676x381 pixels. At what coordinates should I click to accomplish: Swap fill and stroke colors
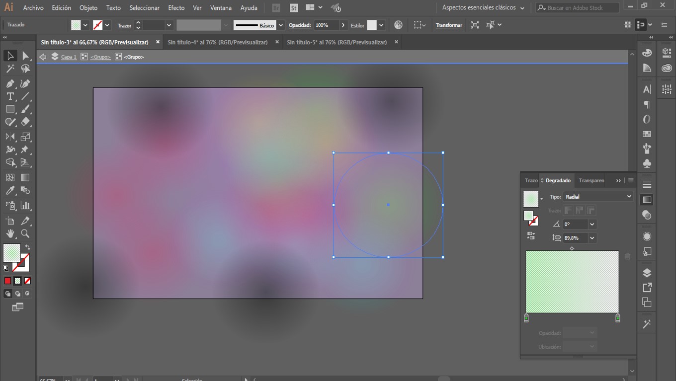[28, 247]
